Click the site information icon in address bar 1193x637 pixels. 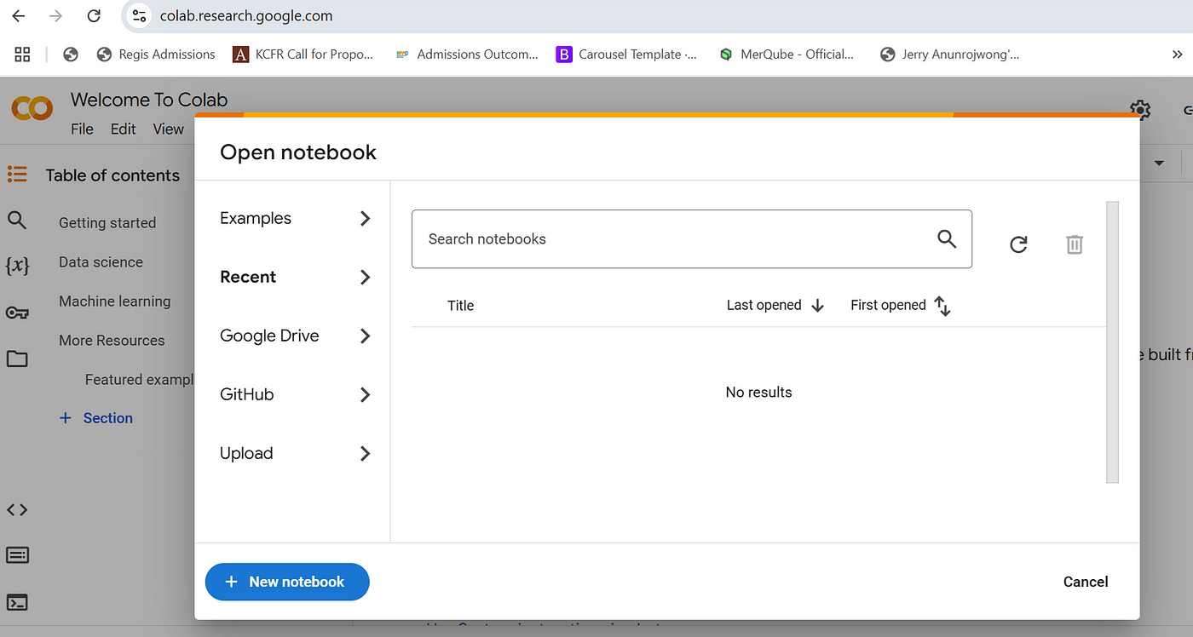point(140,16)
